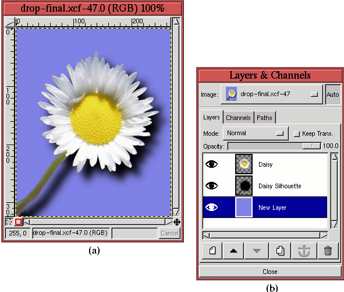Raise layer with the up arrow button
Viewport: 344px width, 292px height.
click(233, 251)
